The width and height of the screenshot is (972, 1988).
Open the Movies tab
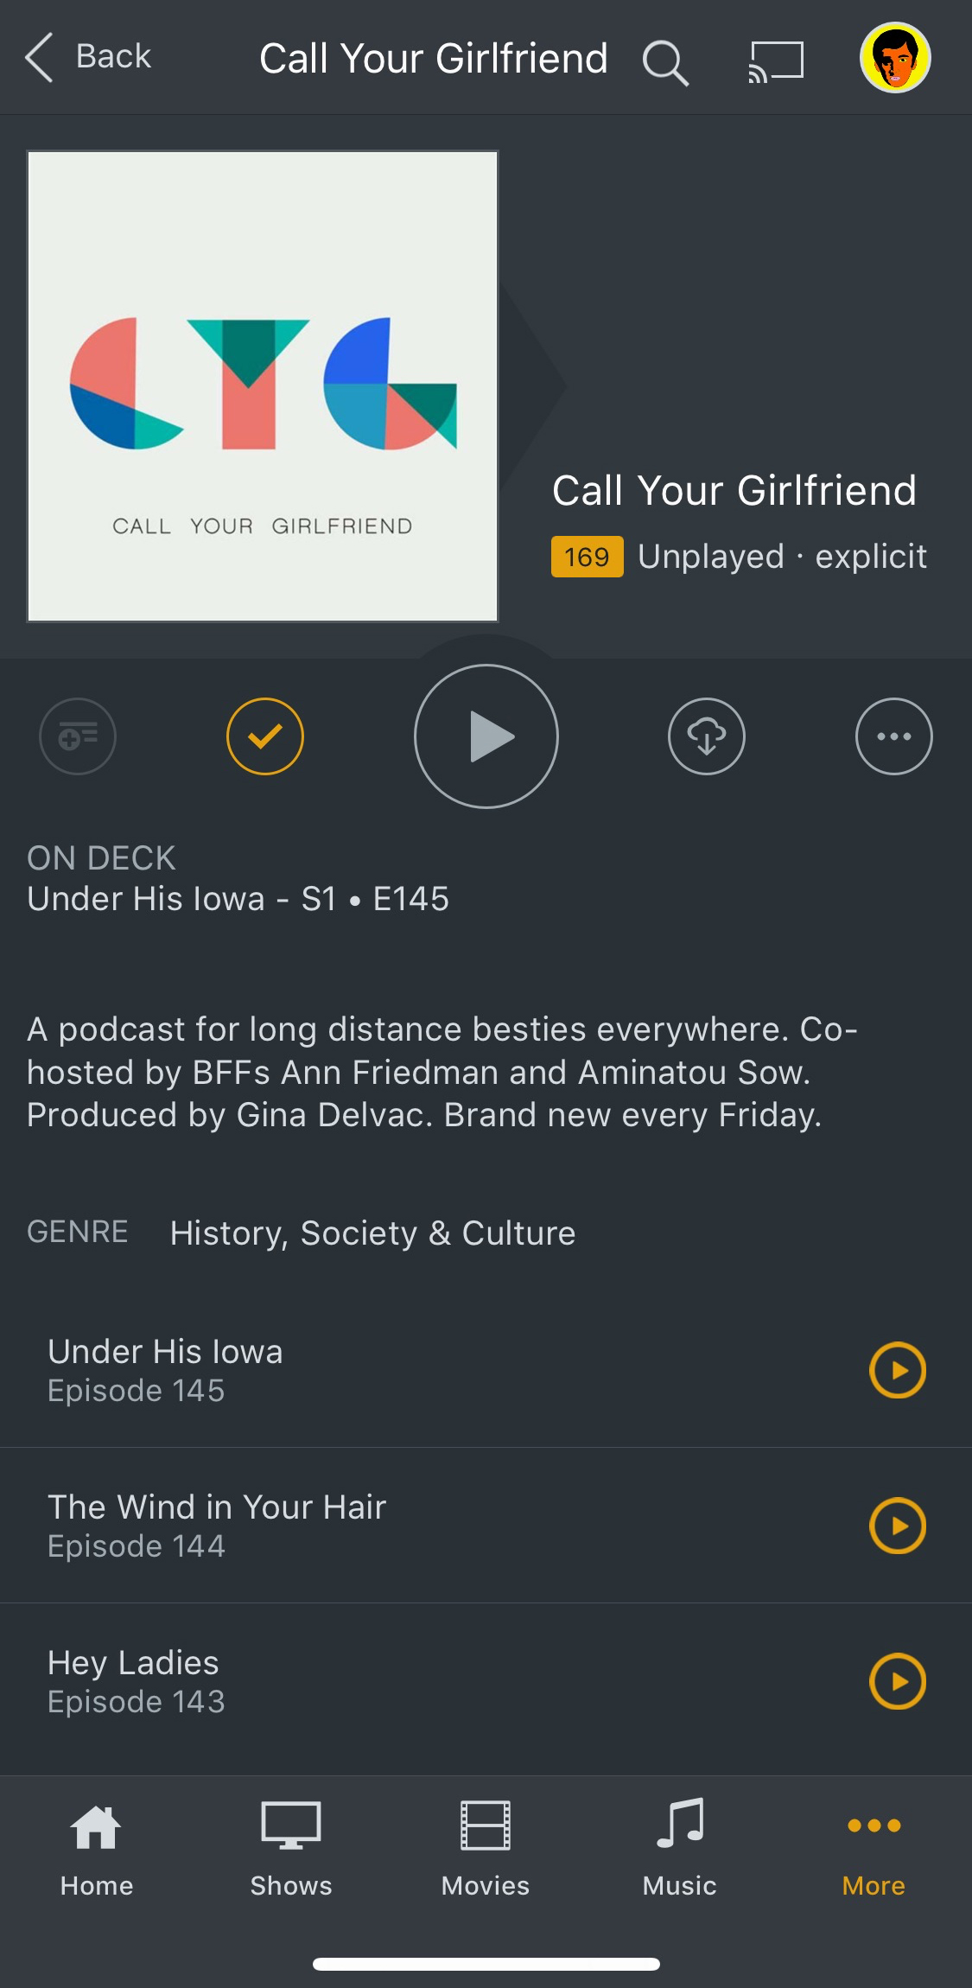coord(486,1850)
